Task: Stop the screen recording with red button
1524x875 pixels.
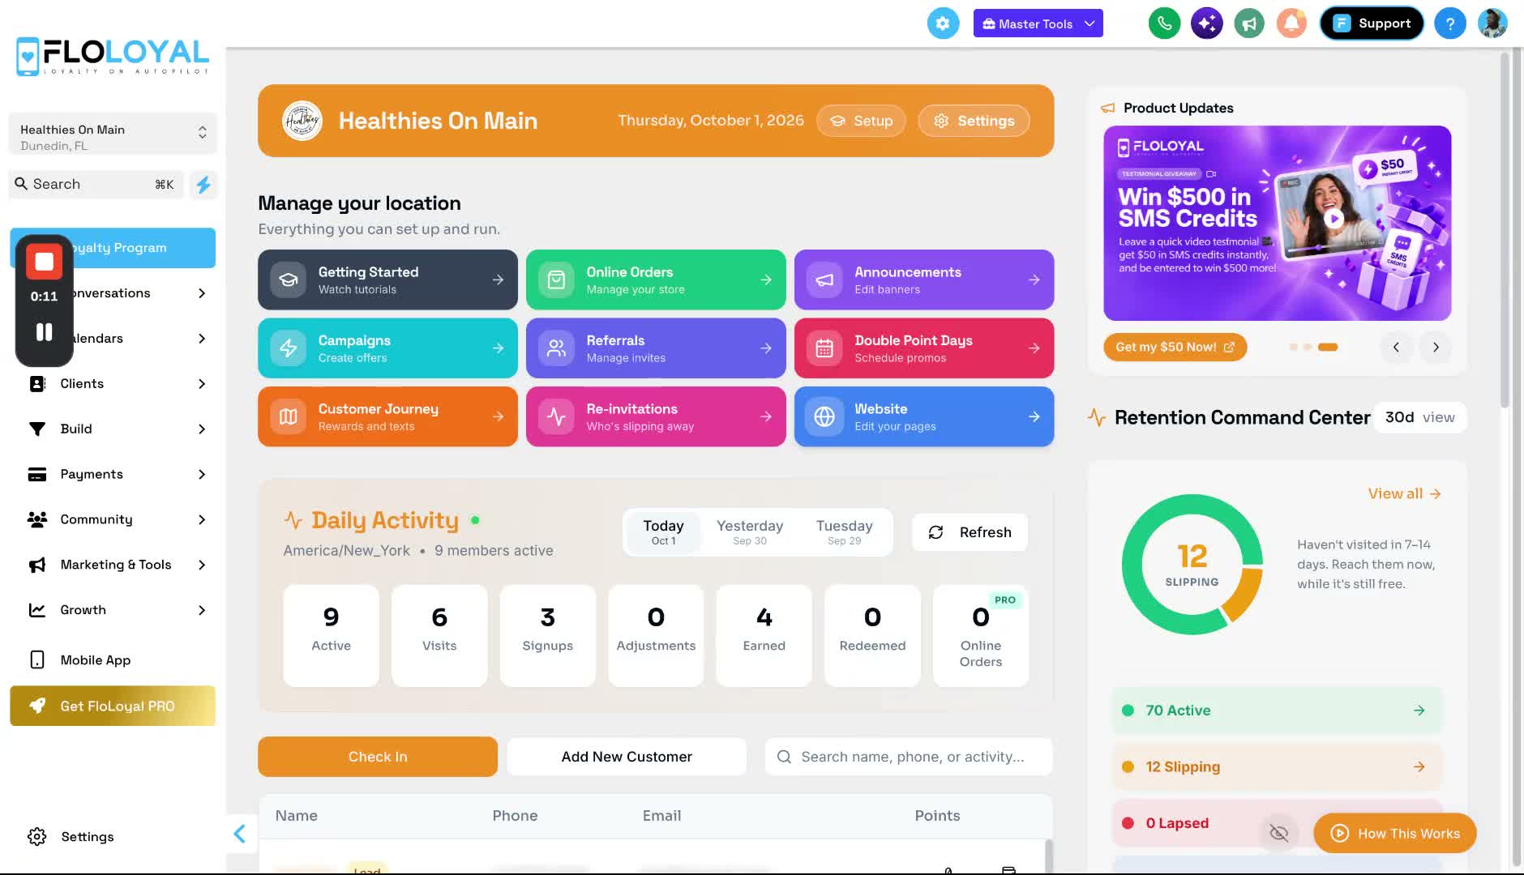Action: 45,262
